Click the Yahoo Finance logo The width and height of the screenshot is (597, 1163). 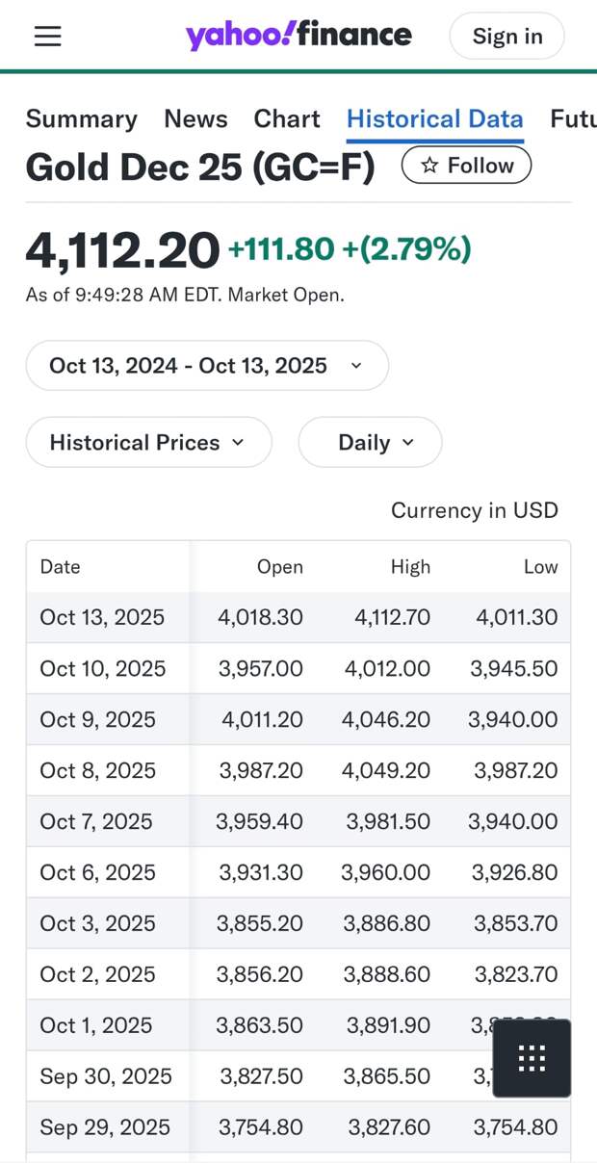tap(298, 36)
